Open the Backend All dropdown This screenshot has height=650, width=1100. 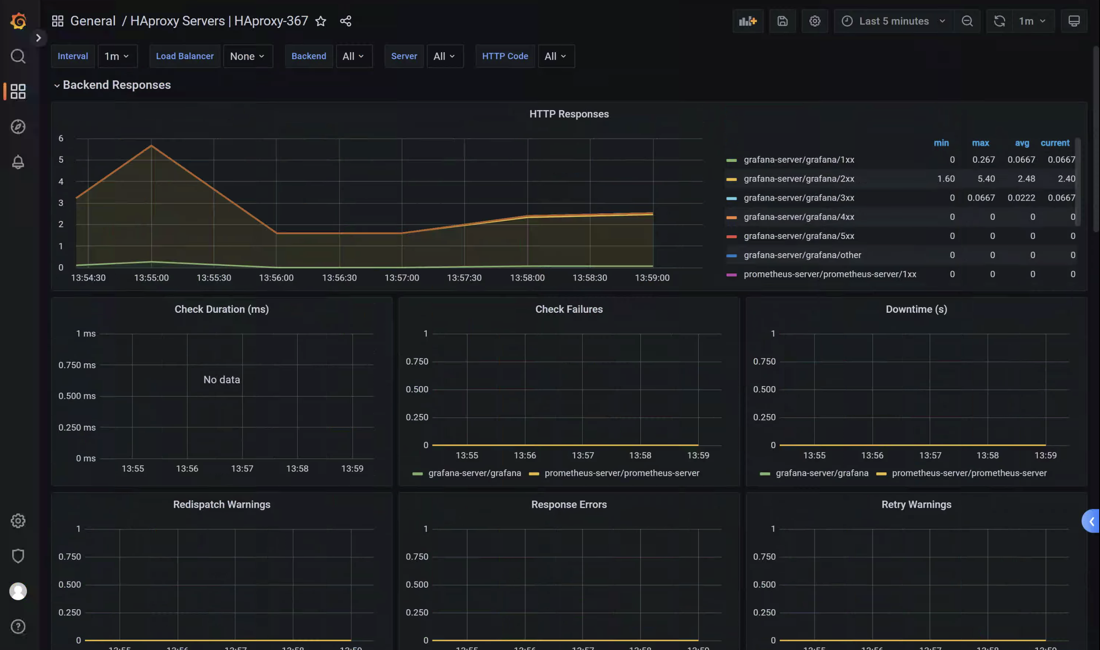tap(354, 56)
